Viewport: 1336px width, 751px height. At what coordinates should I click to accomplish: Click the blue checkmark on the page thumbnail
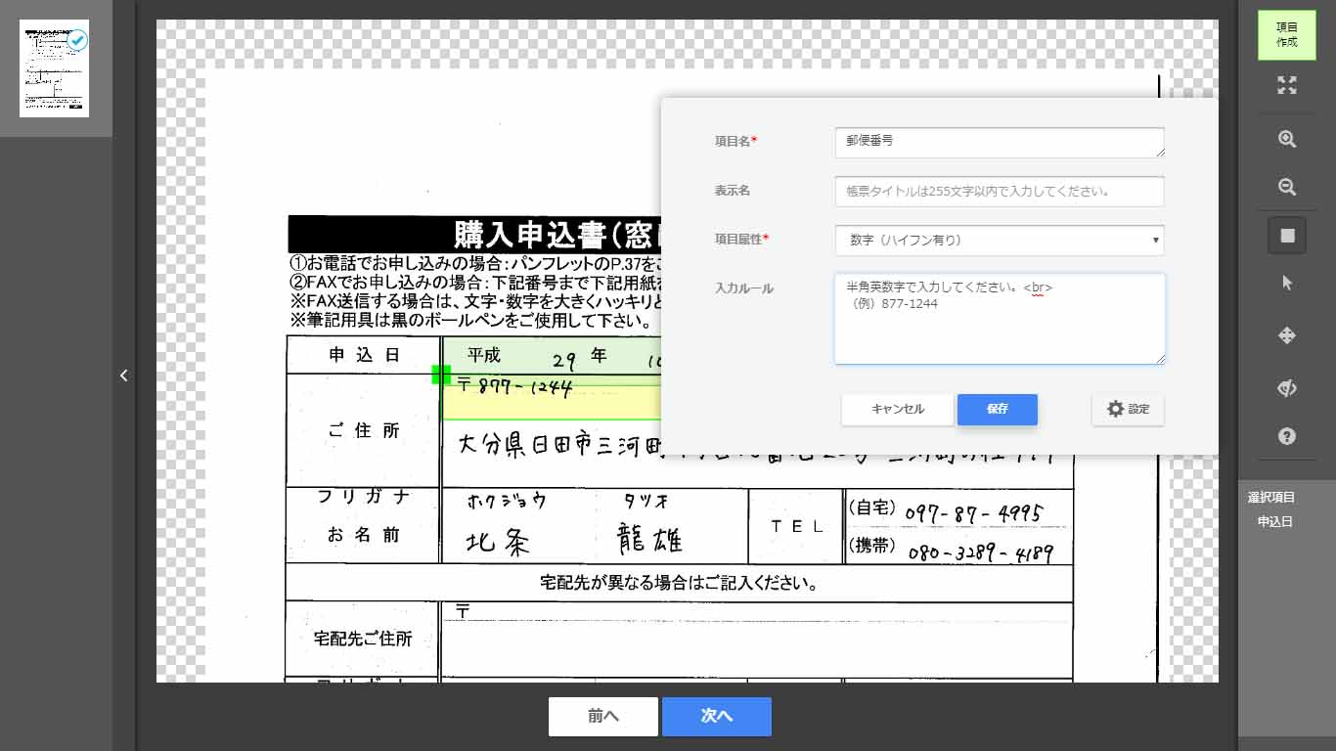tap(77, 40)
